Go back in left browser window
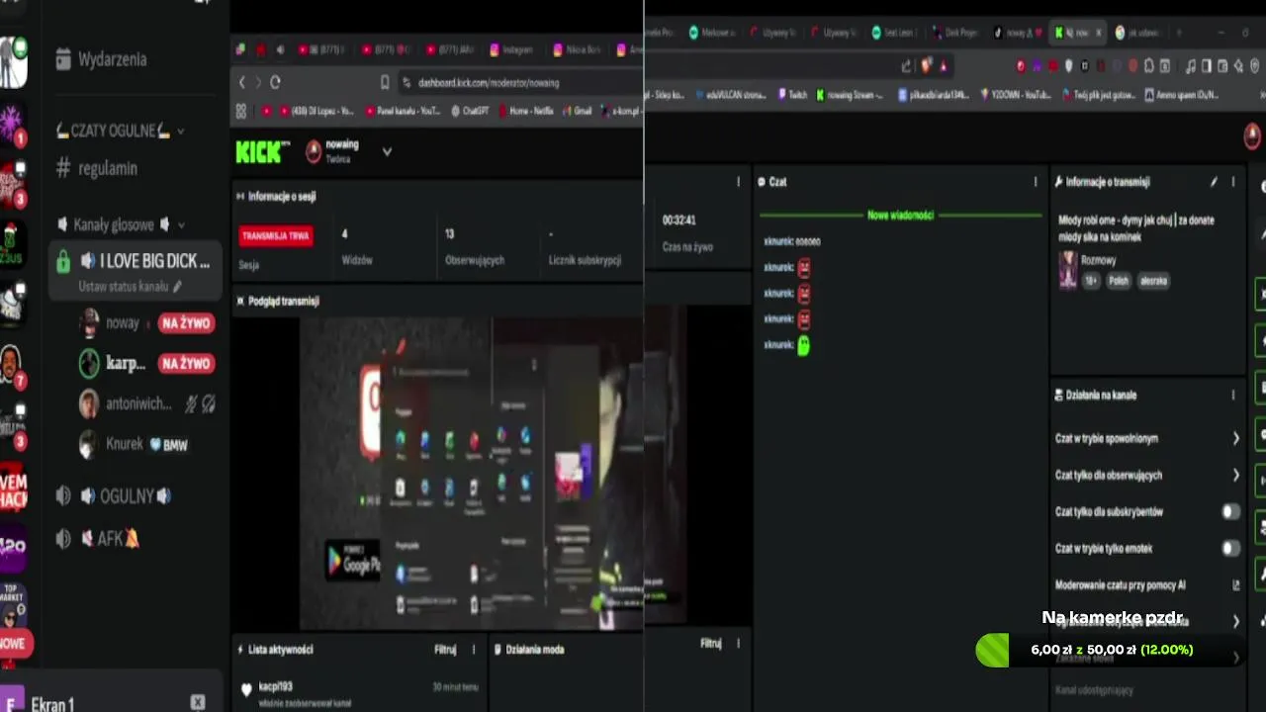 [x=242, y=83]
